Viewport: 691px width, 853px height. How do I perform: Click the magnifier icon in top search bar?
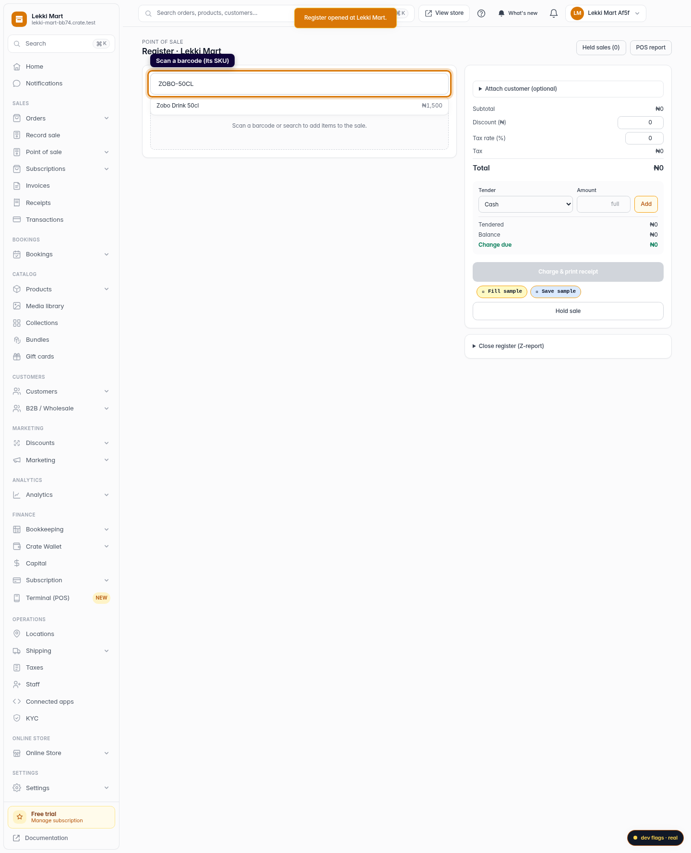tap(148, 13)
